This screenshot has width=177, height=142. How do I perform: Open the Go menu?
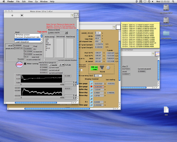pos(36,2)
